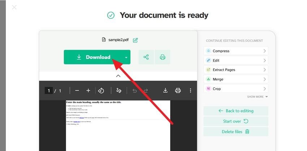
Task: Click the left arrow beside Back to editing
Action: (221, 111)
